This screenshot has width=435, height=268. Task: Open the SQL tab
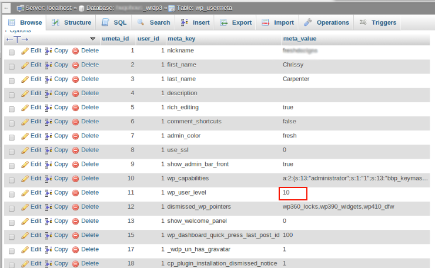coord(114,22)
